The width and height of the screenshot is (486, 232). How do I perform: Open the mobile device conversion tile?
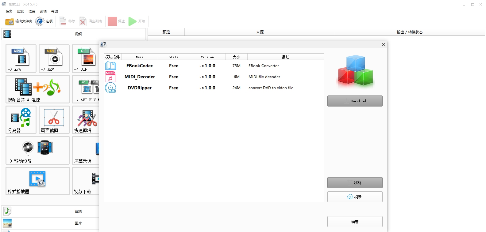(x=37, y=150)
